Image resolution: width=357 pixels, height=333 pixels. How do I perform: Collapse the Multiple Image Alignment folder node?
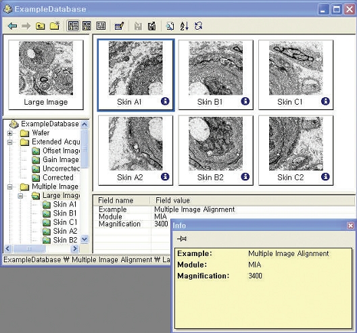tap(9, 186)
